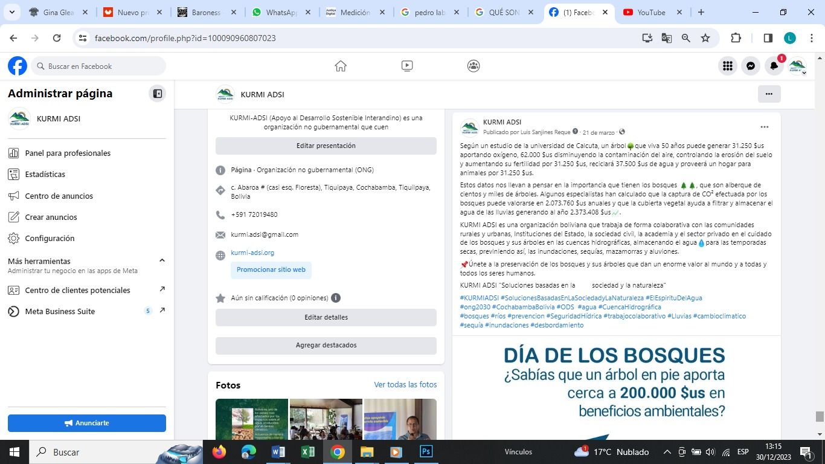
Task: Click the page vertical scrollbar thumb
Action: [x=820, y=417]
